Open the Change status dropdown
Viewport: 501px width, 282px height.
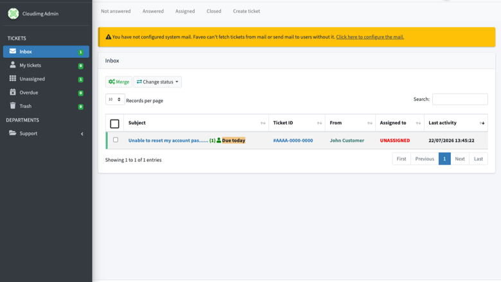click(157, 82)
